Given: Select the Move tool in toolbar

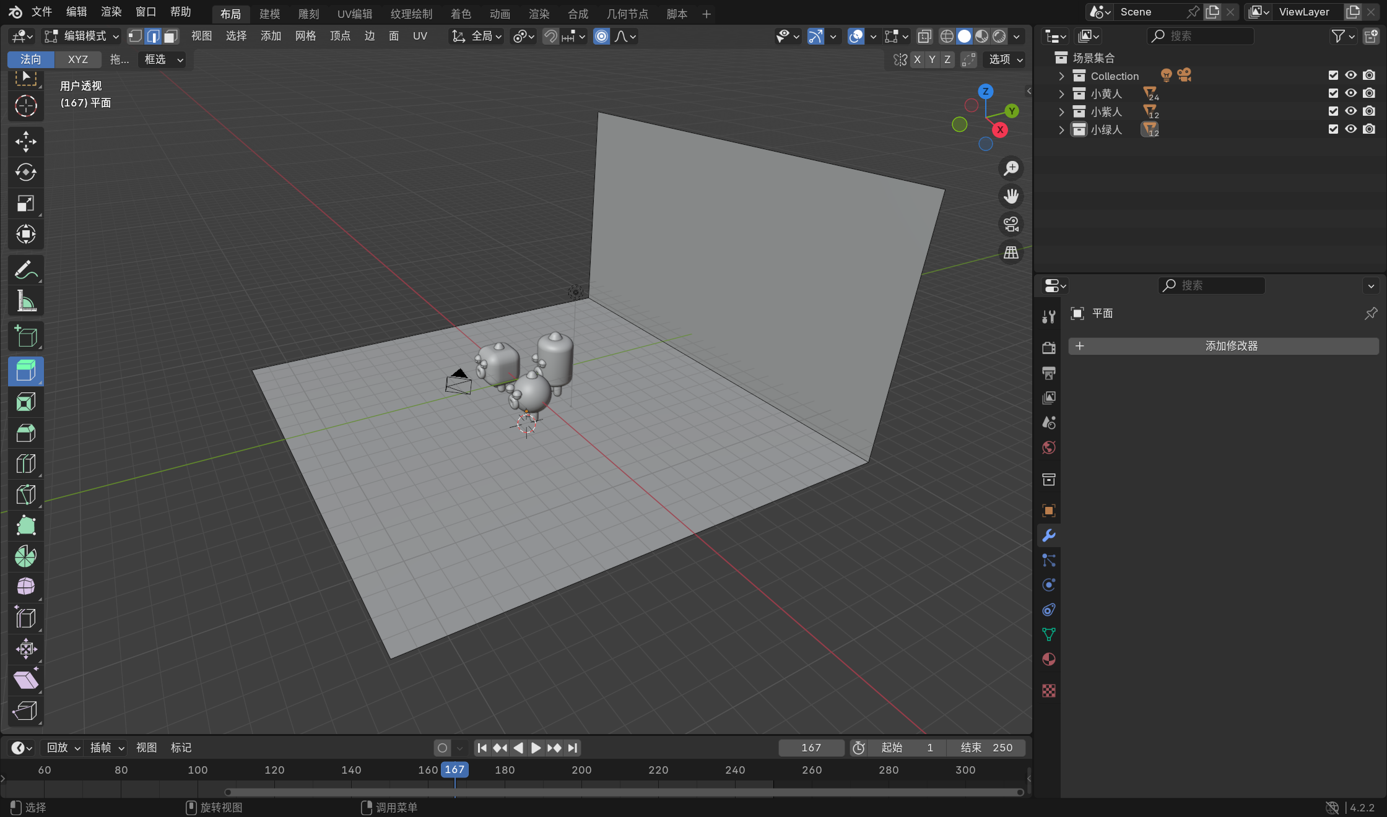Looking at the screenshot, I should point(25,142).
